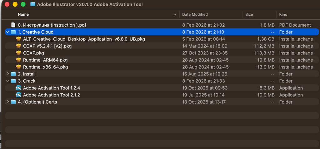Click the date 19 Jul 2025 at 10:14

(203, 95)
